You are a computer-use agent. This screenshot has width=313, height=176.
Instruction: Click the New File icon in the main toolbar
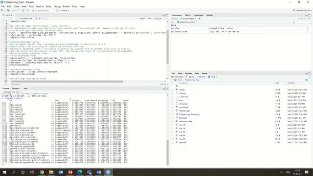coord(2,10)
